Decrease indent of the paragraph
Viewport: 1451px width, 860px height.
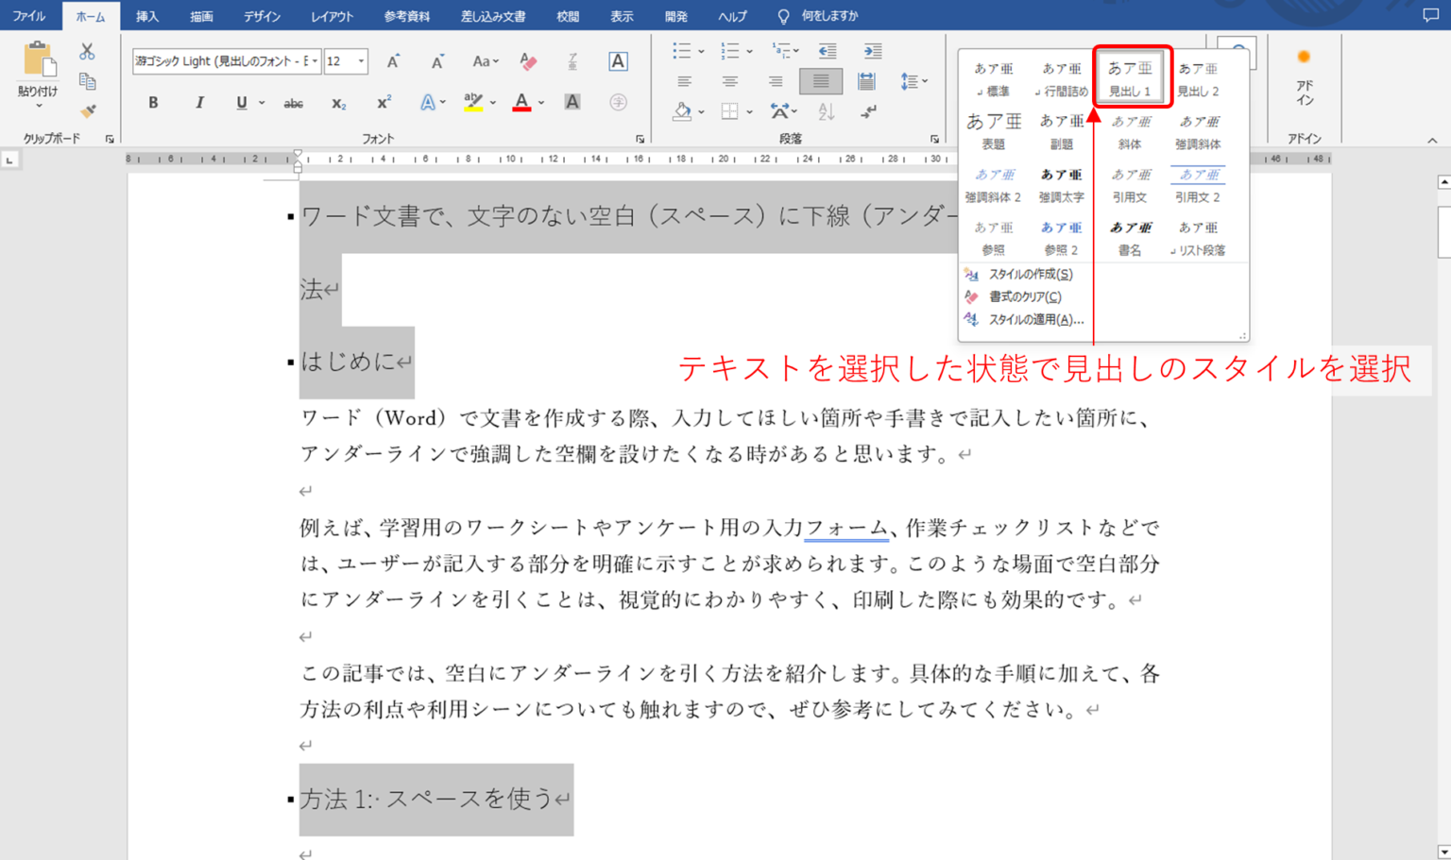click(828, 51)
